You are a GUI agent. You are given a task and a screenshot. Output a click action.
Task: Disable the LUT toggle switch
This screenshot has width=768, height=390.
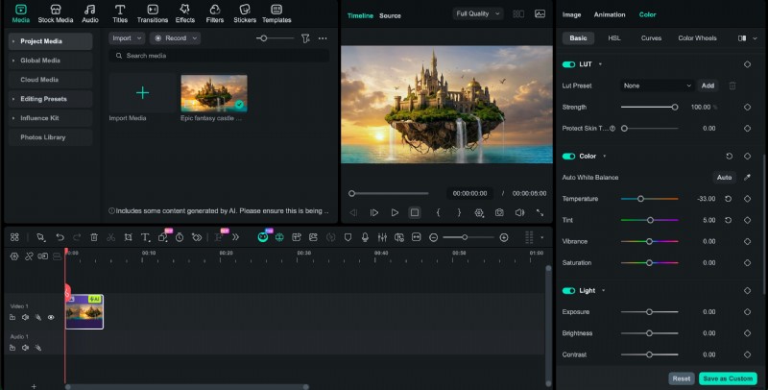[568, 64]
